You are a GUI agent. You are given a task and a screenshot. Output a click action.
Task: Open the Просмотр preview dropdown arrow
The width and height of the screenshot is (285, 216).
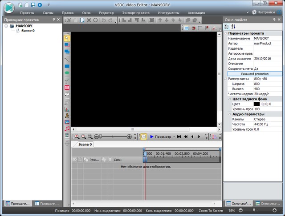pyautogui.click(x=174, y=137)
